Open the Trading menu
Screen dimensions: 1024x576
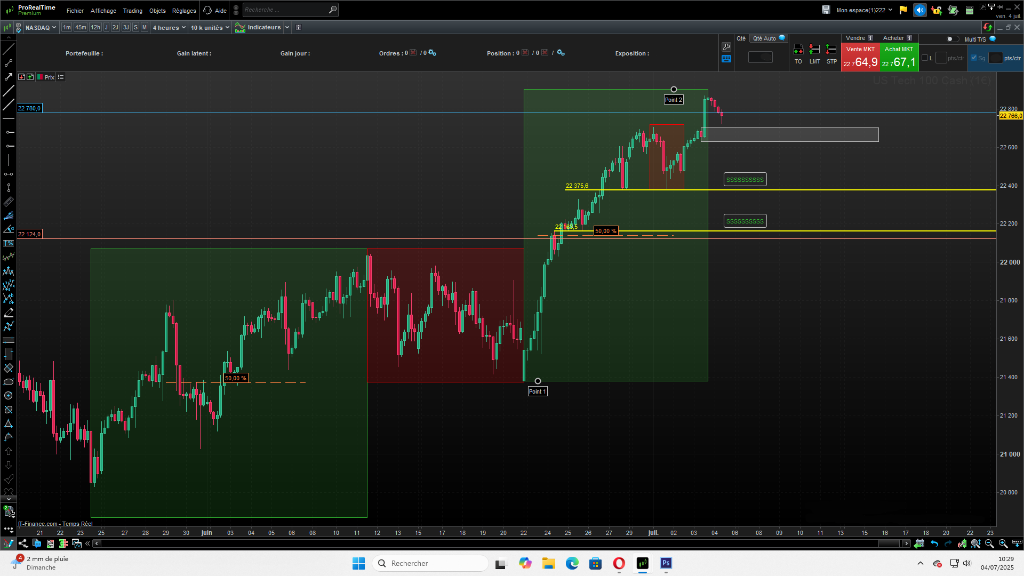click(x=132, y=11)
